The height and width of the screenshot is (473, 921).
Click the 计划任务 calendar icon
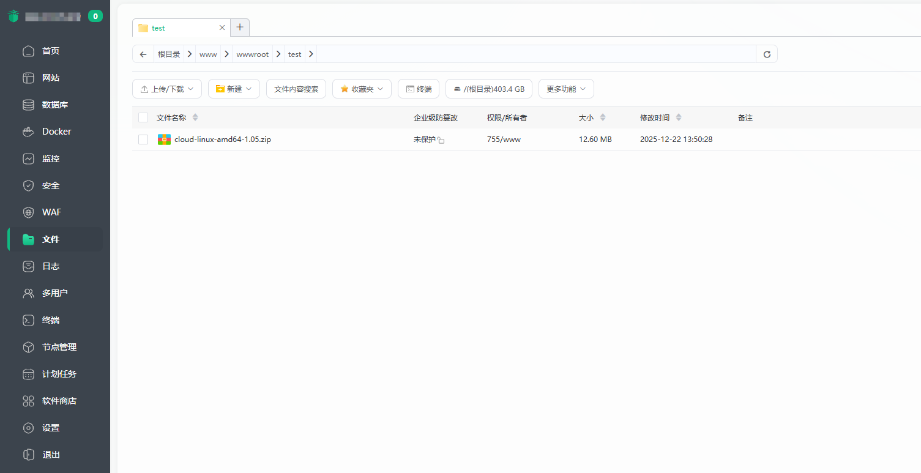pos(28,374)
